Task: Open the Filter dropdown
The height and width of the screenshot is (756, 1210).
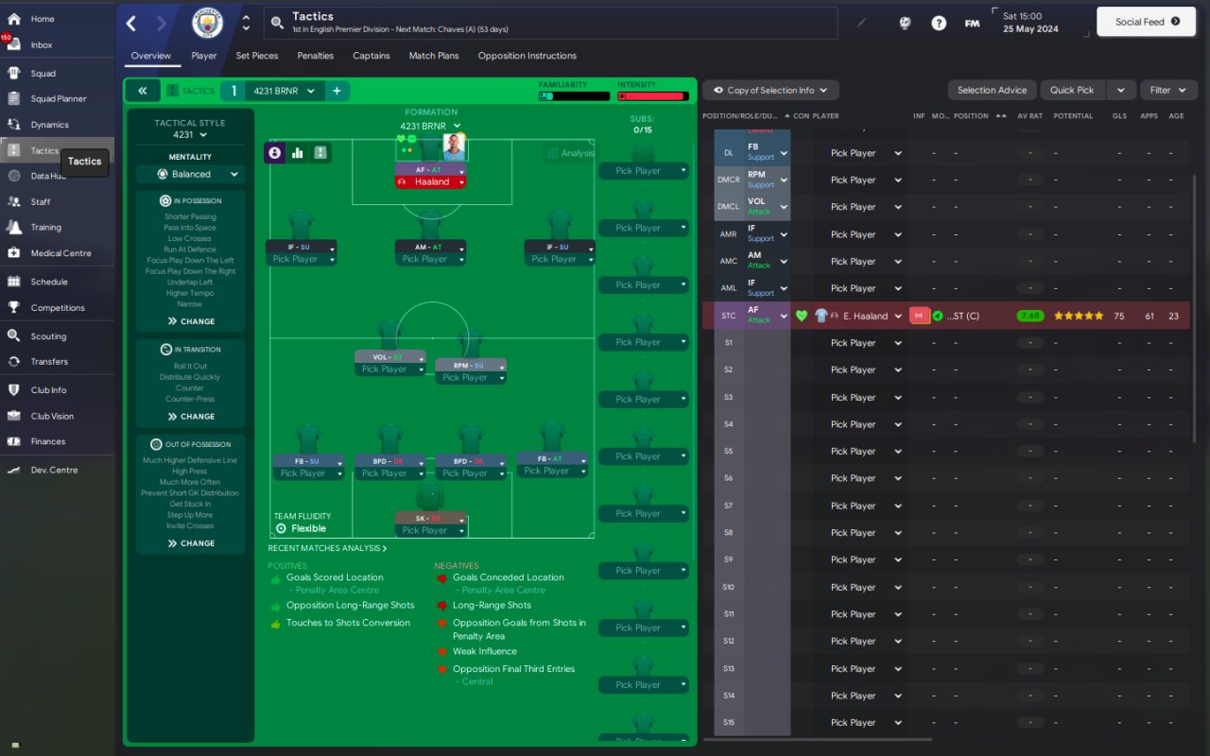Action: 1169,91
